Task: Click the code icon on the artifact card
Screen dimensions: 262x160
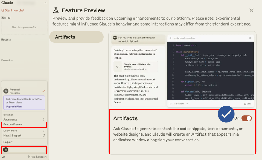Action: (x=118, y=67)
